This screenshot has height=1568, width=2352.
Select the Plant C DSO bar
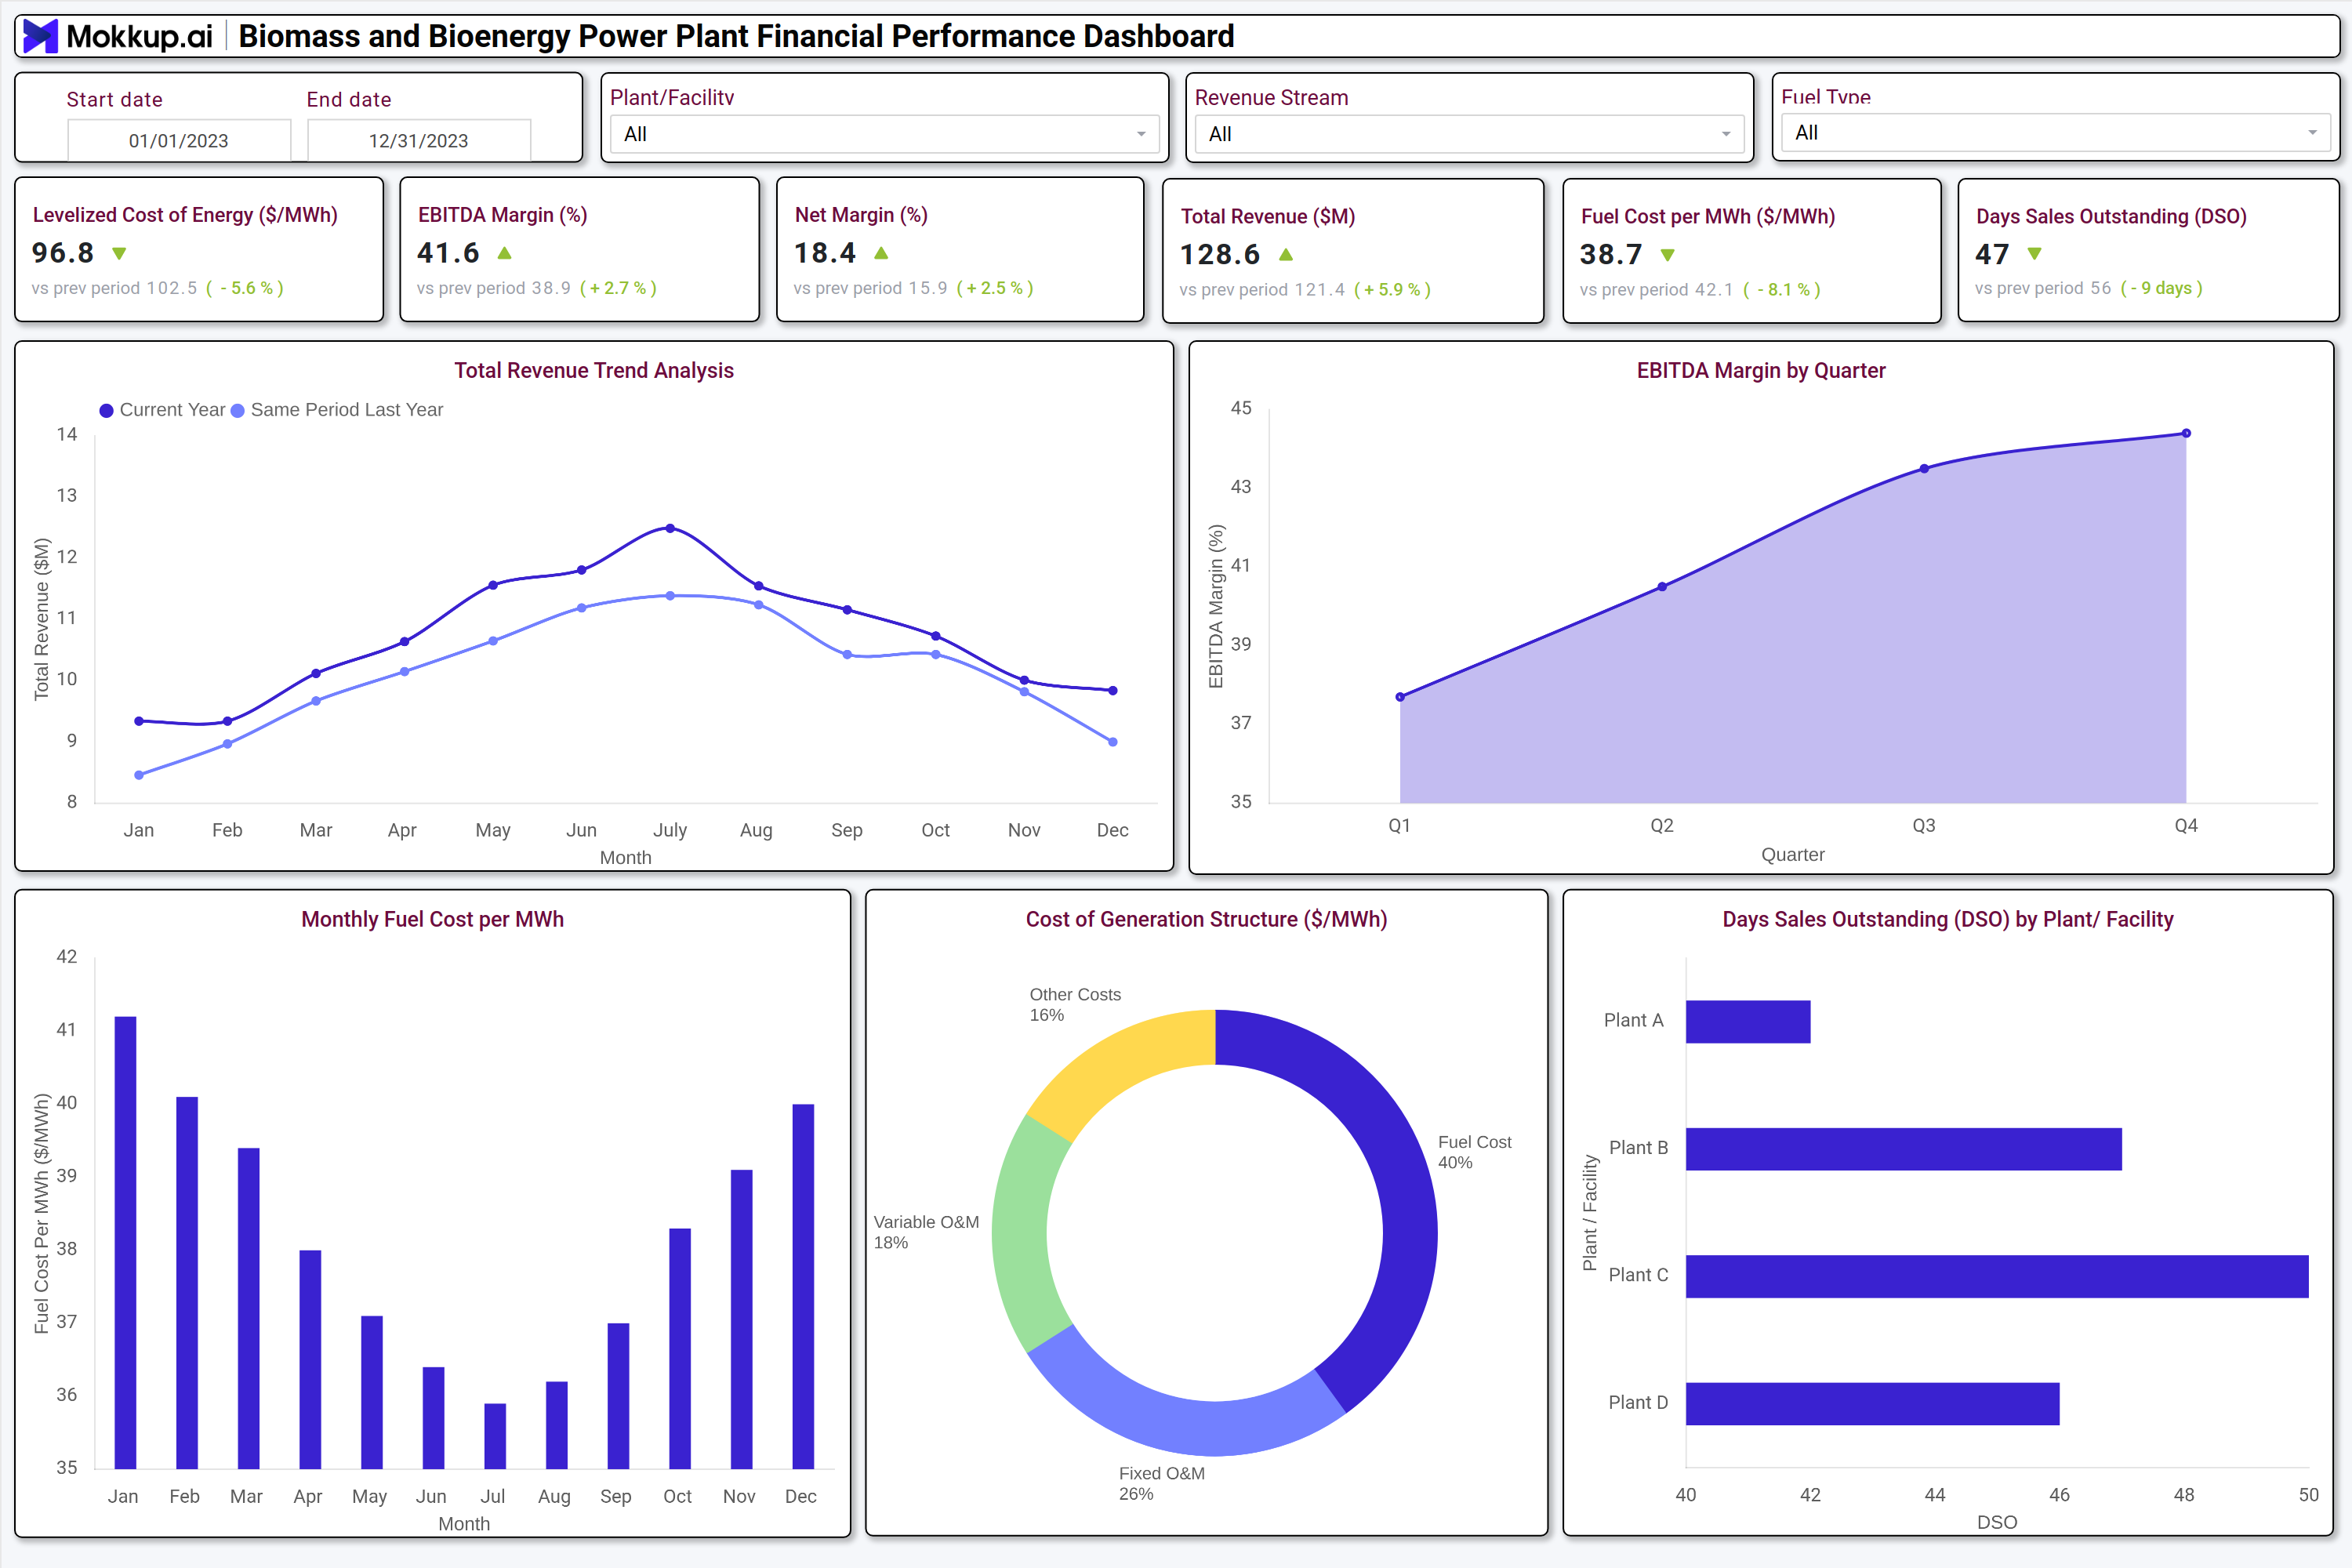(1997, 1277)
